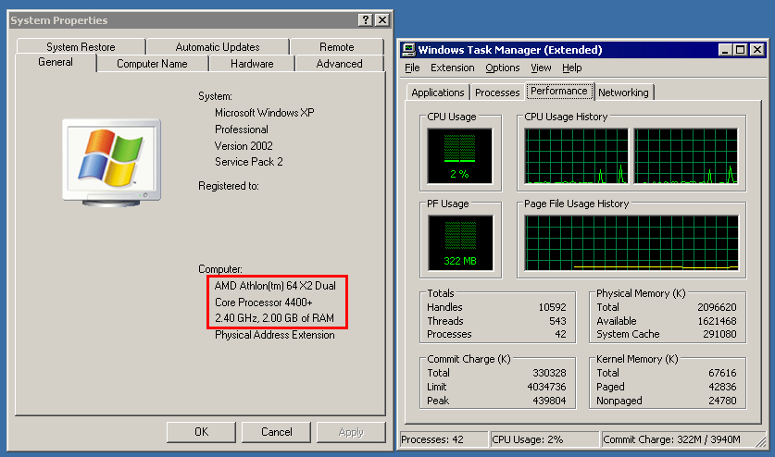This screenshot has width=775, height=457.
Task: Maximize the Windows Task Manager window
Action: 740,49
